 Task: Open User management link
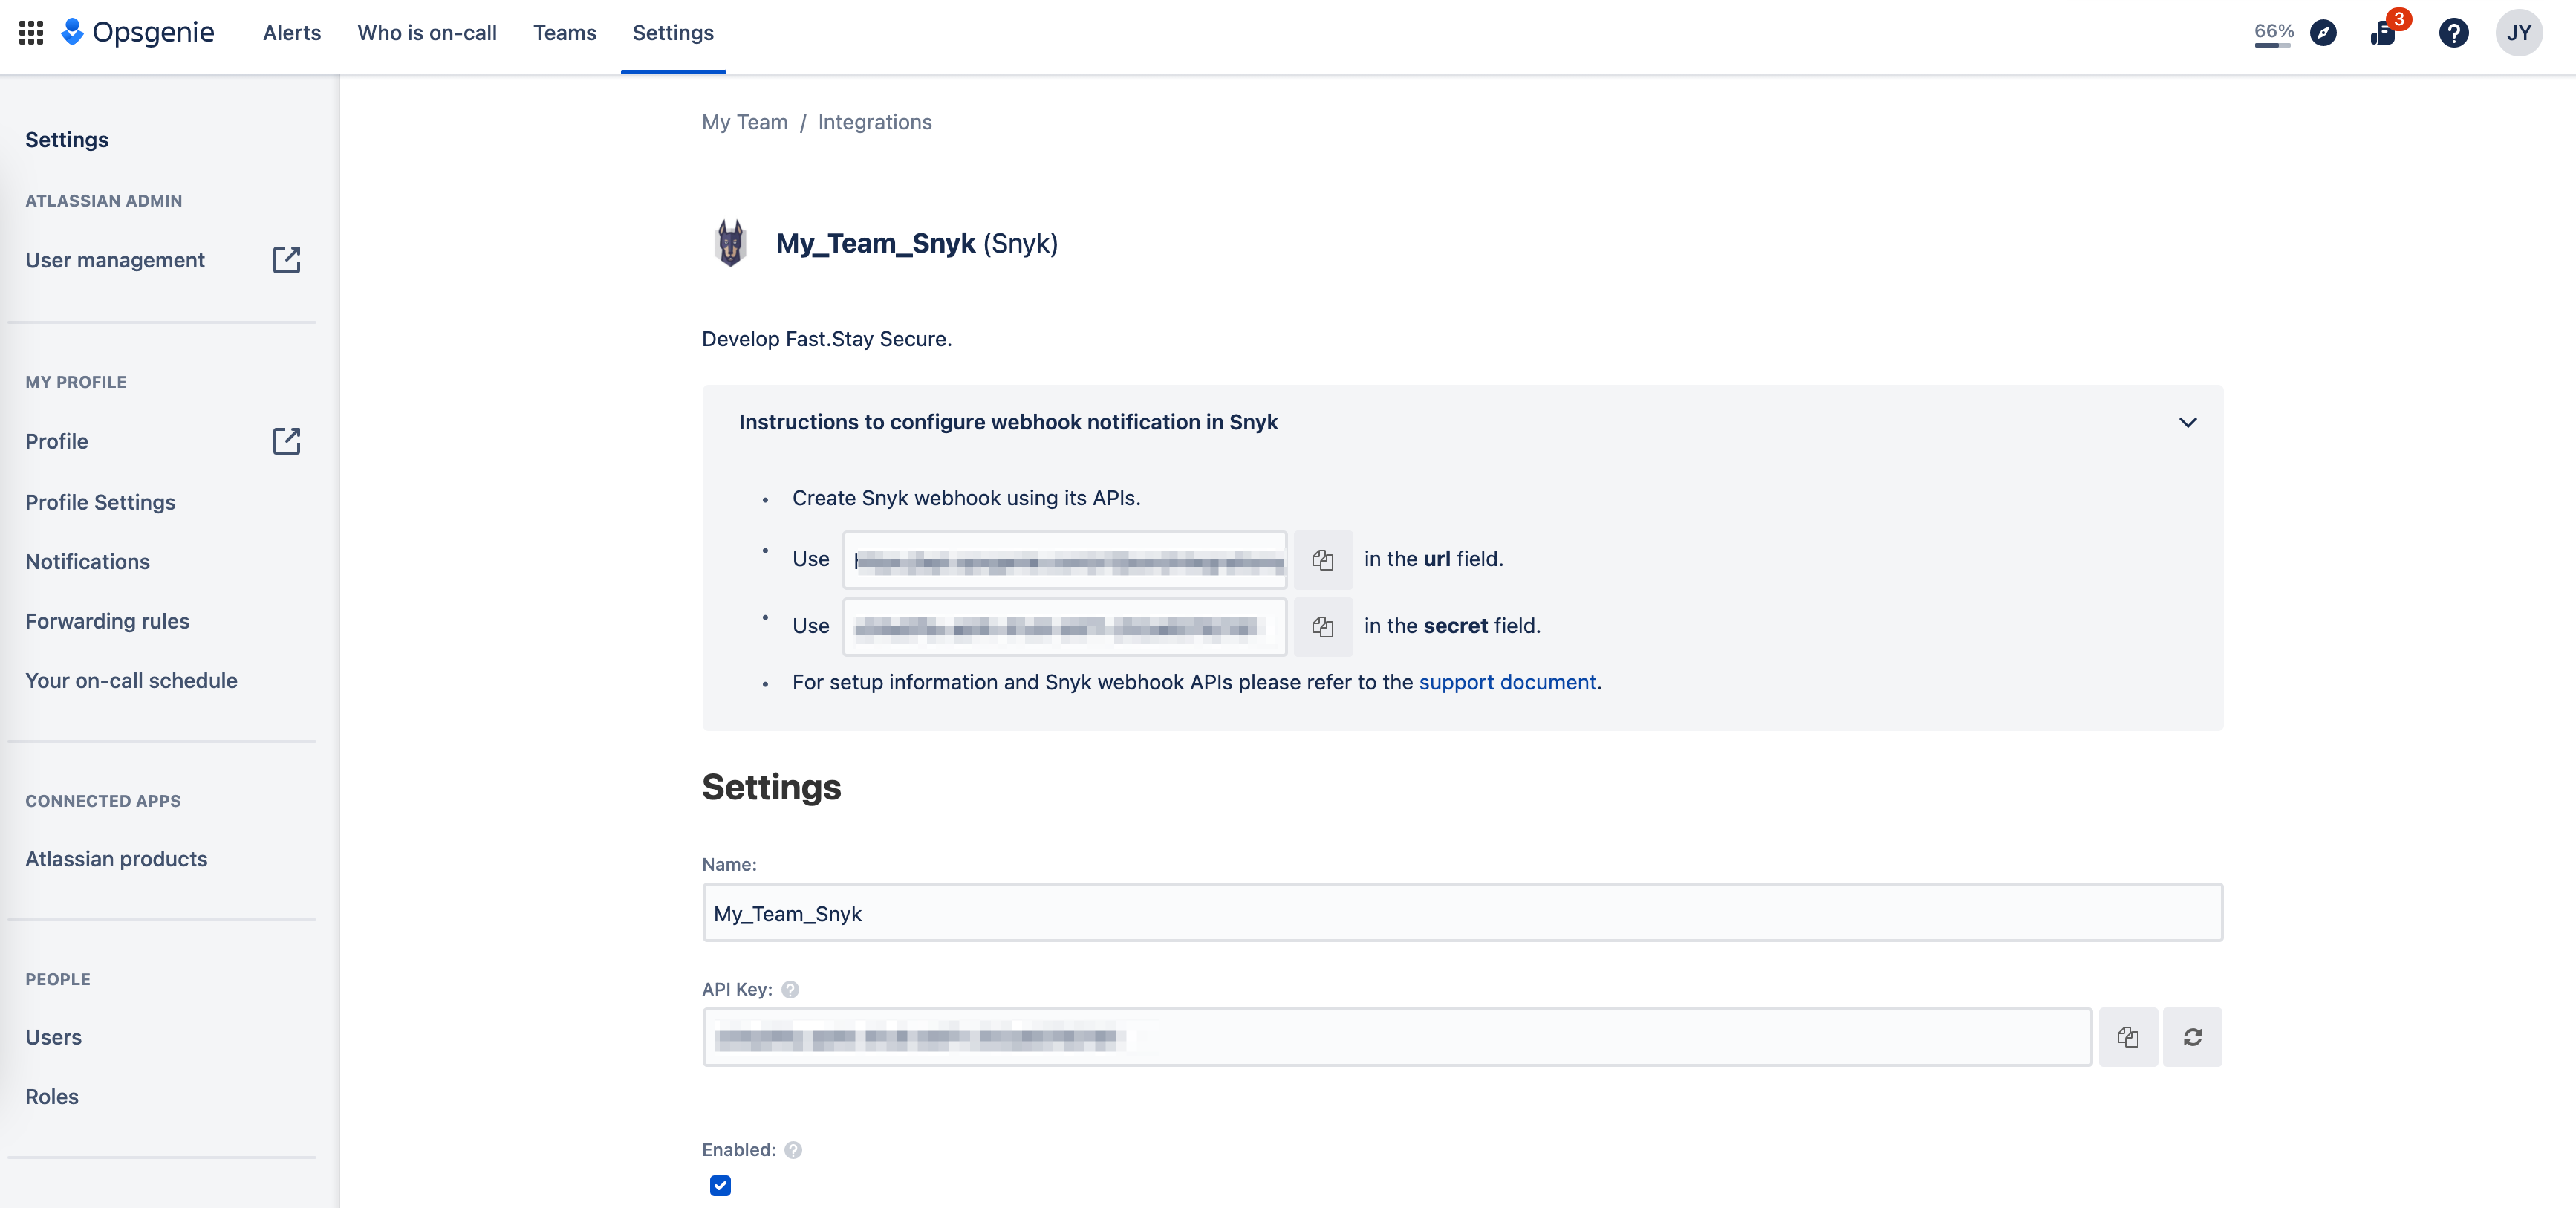pos(115,260)
